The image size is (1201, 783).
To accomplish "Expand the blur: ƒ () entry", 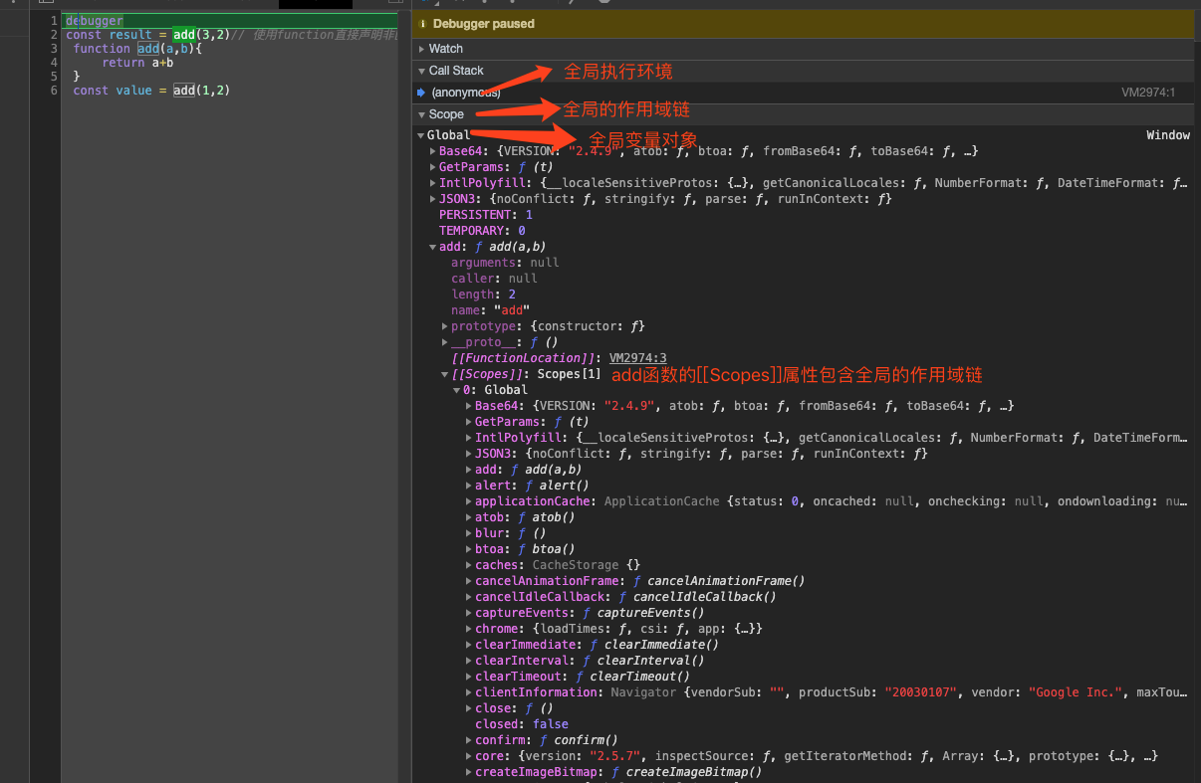I will (469, 533).
